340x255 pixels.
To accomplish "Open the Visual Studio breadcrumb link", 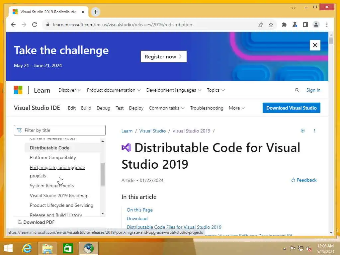I will tap(152, 131).
